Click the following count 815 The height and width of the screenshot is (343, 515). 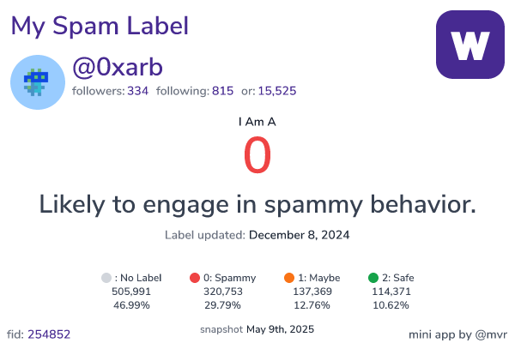coord(222,91)
